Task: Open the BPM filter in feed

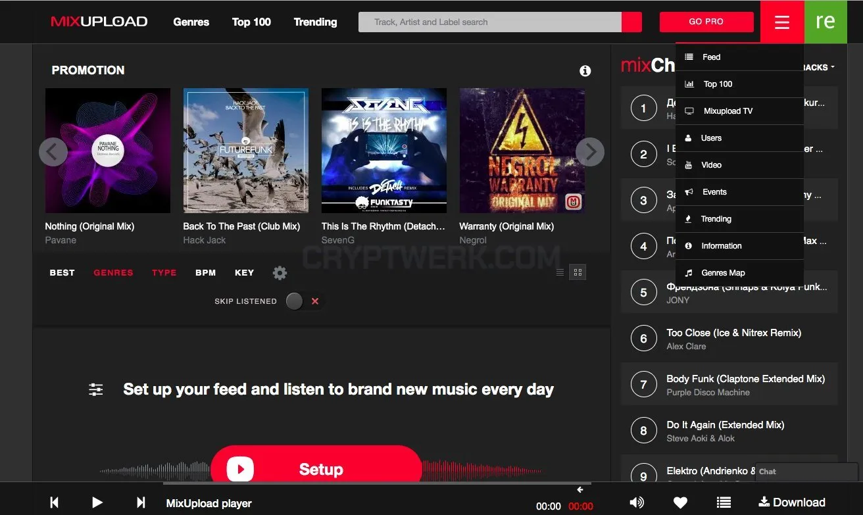Action: tap(206, 273)
